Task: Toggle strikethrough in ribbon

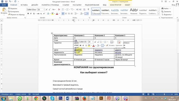Action: [x=38, y=14]
